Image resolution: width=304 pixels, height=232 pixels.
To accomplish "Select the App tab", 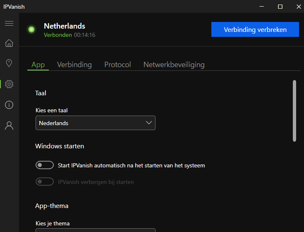I will pos(38,65).
